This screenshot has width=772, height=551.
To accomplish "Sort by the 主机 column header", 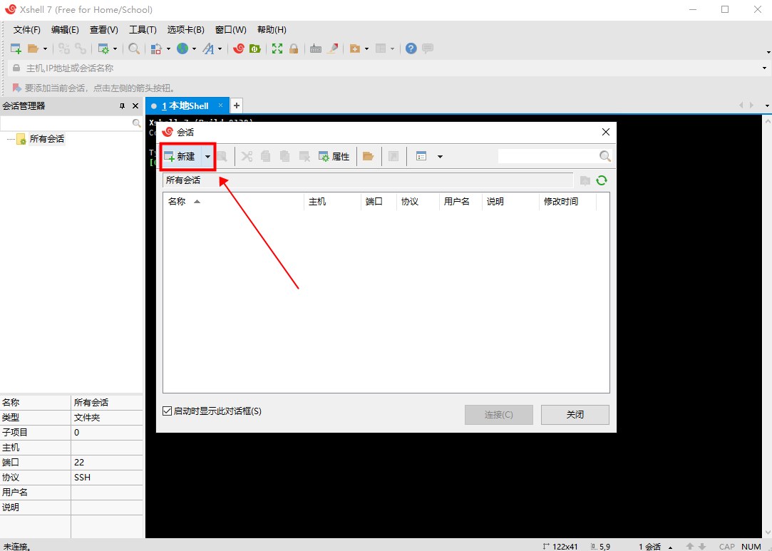I will click(x=332, y=202).
